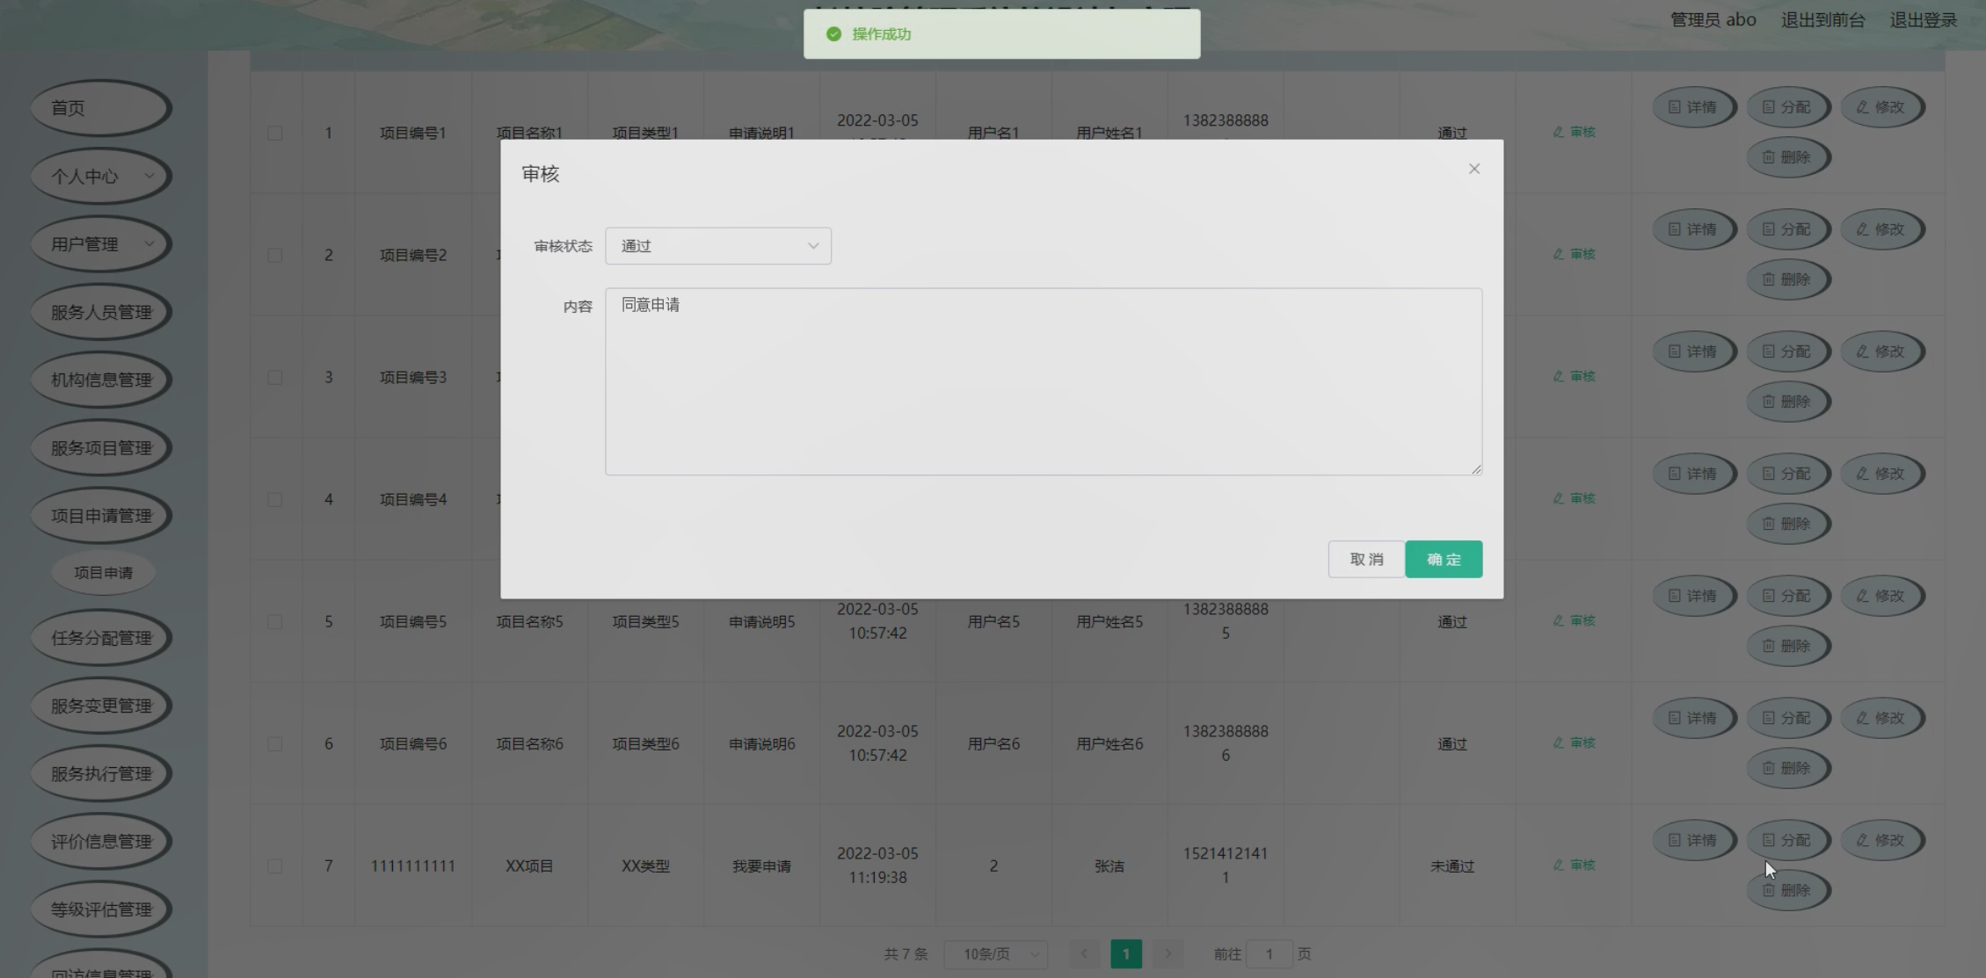Click the 取消 button
Screen dimensions: 1986x978
tap(1366, 560)
